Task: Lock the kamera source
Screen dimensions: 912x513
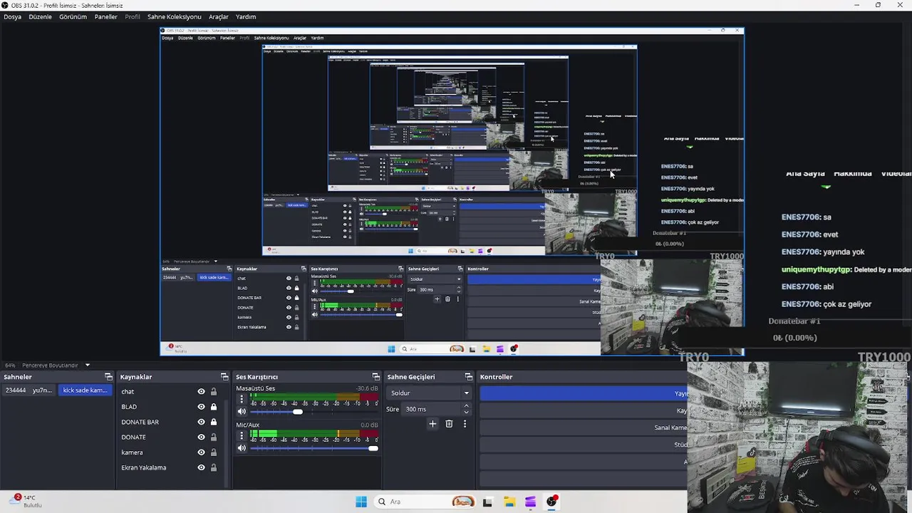Action: (x=213, y=452)
